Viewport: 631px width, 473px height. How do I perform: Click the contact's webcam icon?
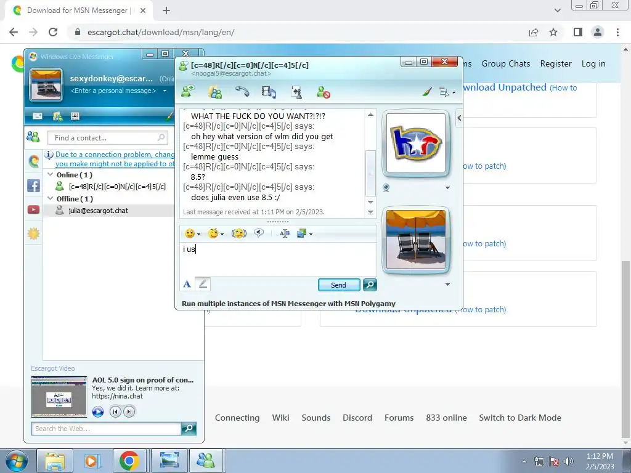(x=386, y=188)
